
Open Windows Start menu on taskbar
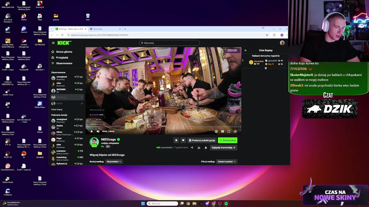click(143, 204)
